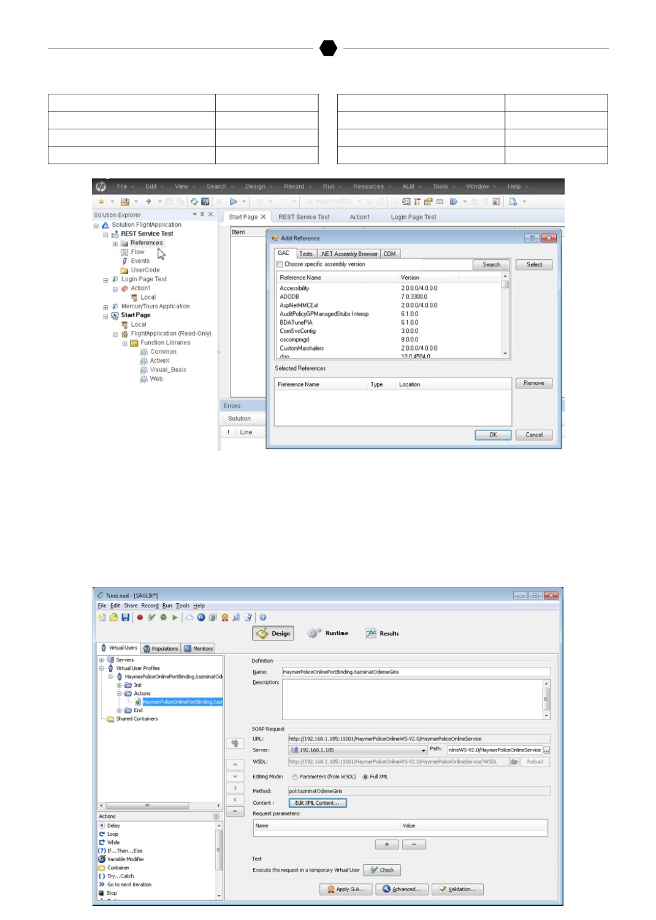The width and height of the screenshot is (656, 920).
Task: Expand the MercuryTours Application node
Action: click(x=105, y=307)
